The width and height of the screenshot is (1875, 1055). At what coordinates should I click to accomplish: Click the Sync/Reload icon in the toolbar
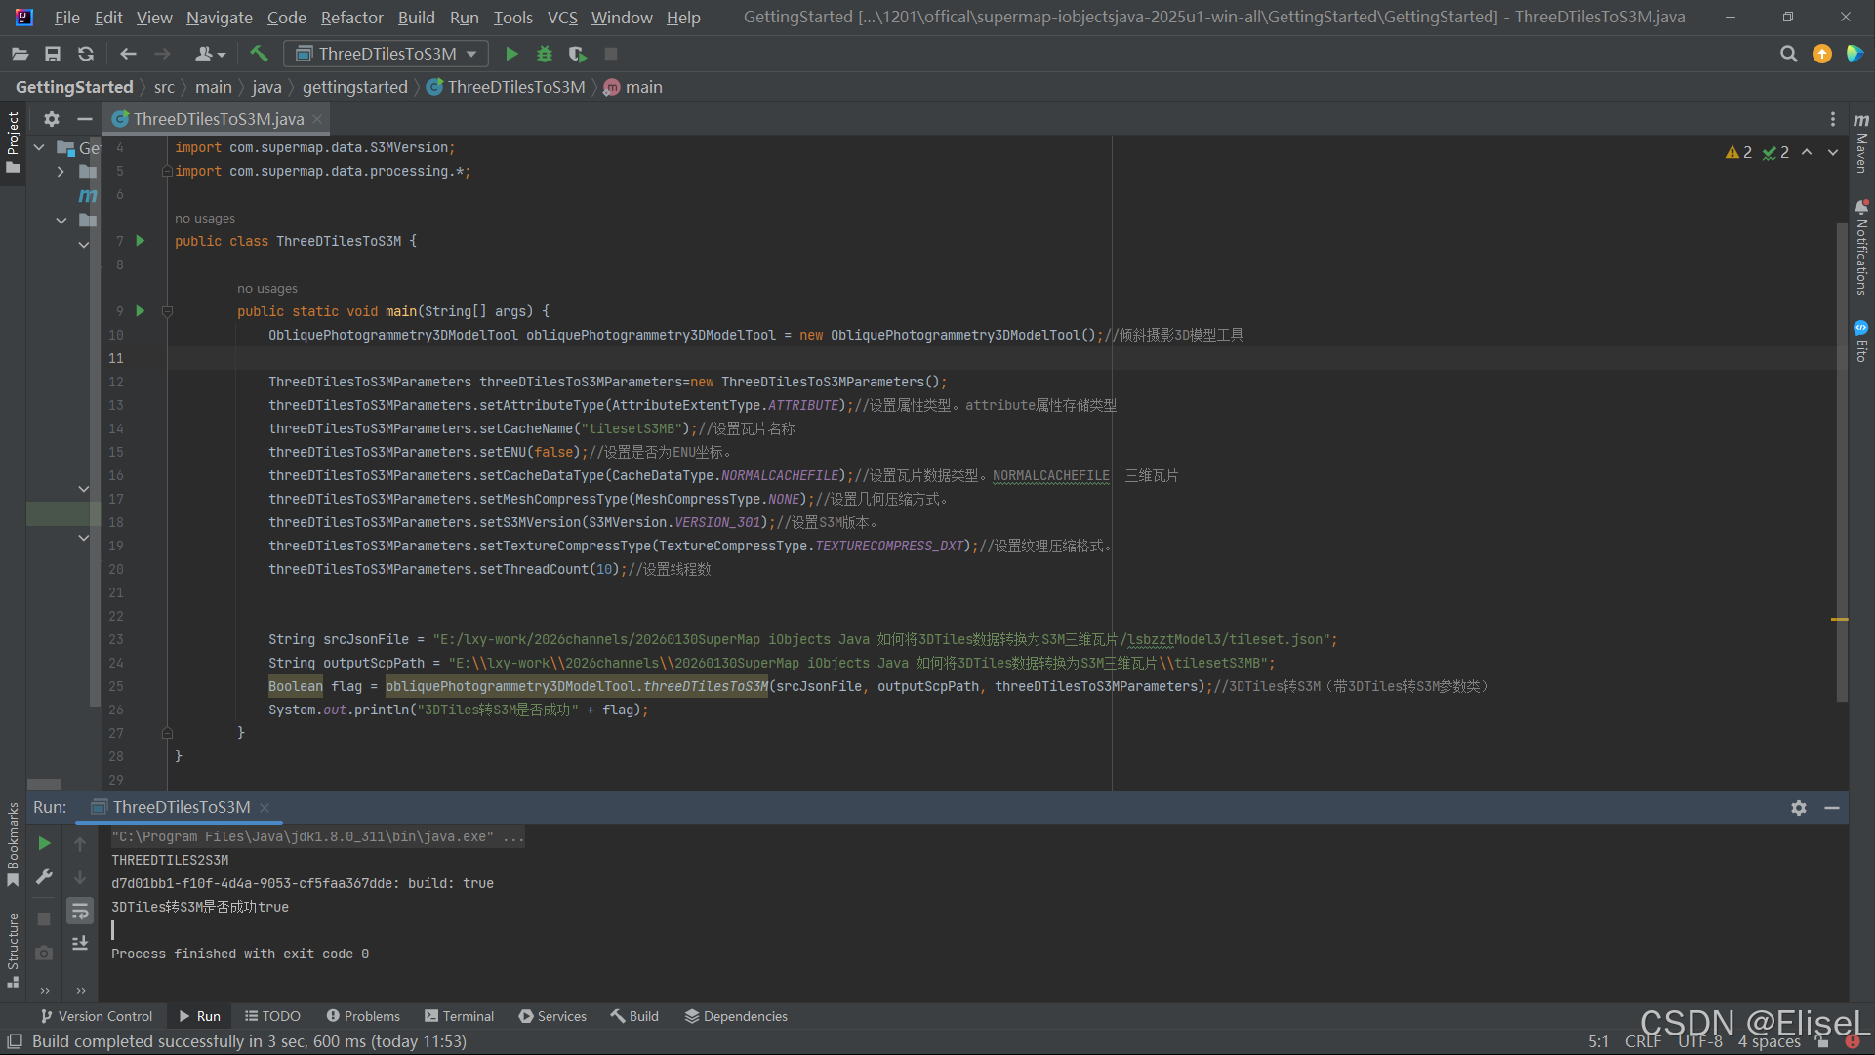(86, 54)
